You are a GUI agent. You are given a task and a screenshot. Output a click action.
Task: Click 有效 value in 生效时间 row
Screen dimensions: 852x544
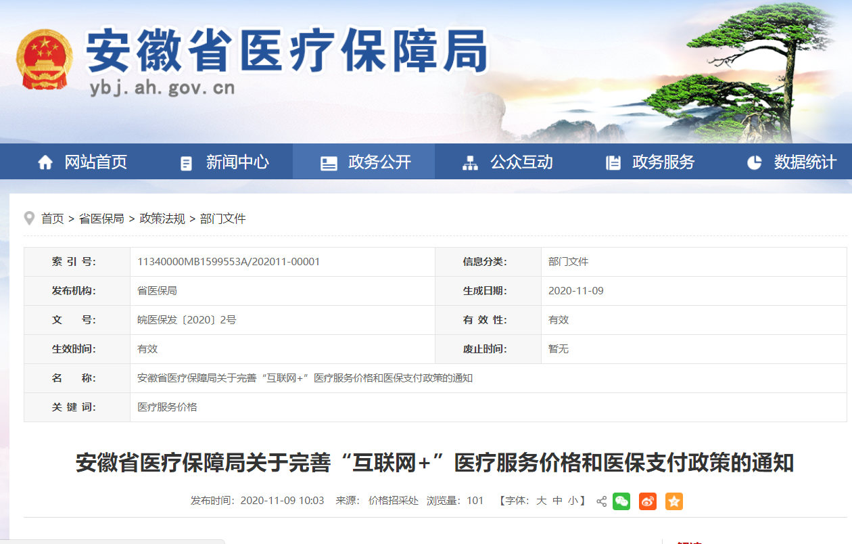(147, 348)
